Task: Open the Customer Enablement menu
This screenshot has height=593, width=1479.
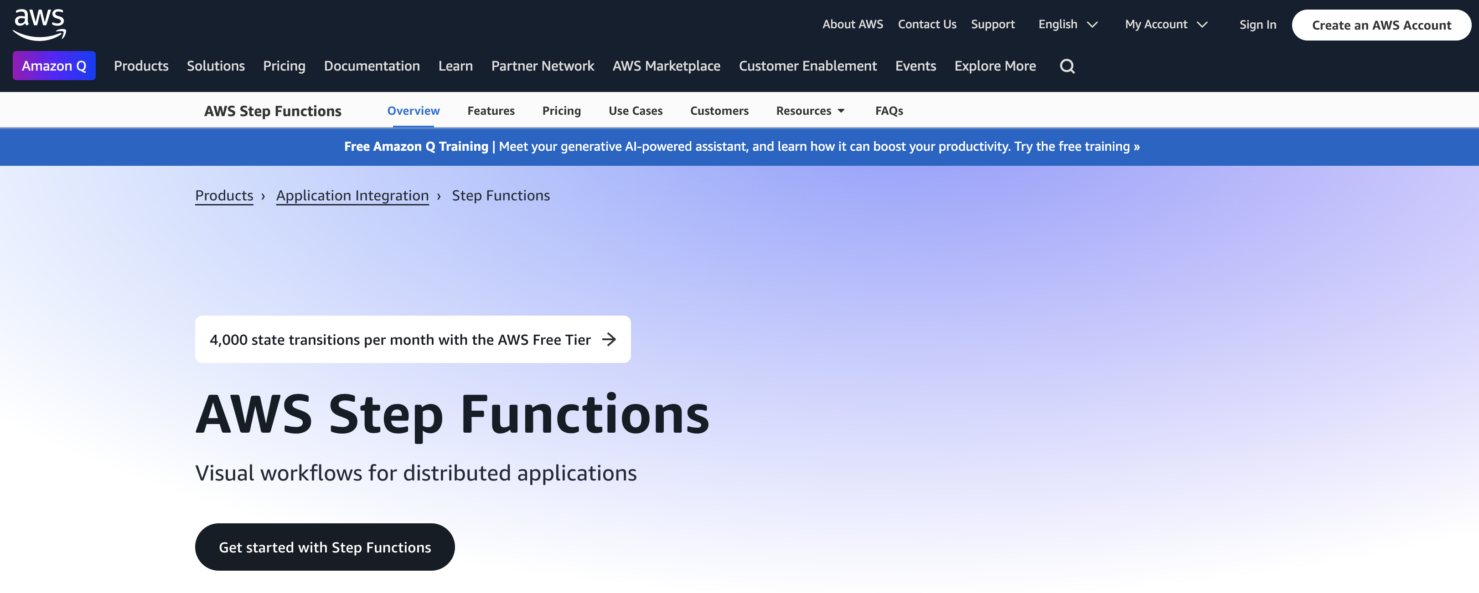Action: (808, 66)
